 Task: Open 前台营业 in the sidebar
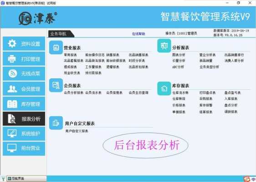24,148
